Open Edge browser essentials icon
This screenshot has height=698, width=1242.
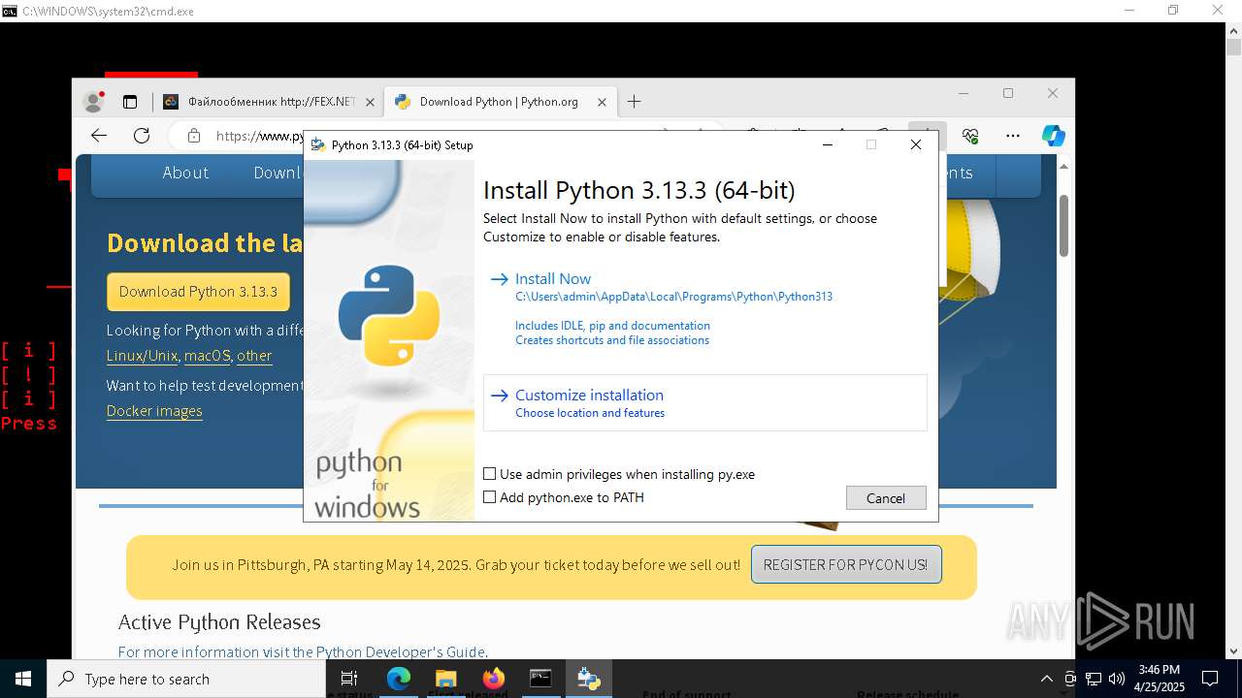970,136
